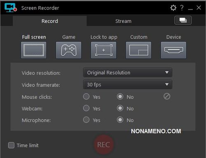The image size is (206, 158).
Task: Click the stacked windows mode button
Action: (183, 20)
